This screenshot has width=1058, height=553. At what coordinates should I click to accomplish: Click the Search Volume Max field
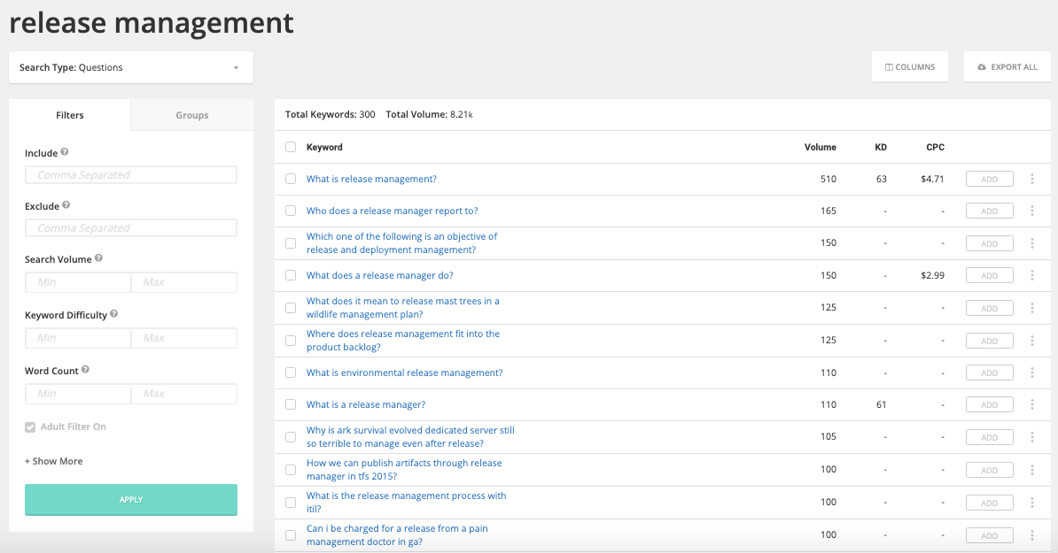(x=184, y=282)
